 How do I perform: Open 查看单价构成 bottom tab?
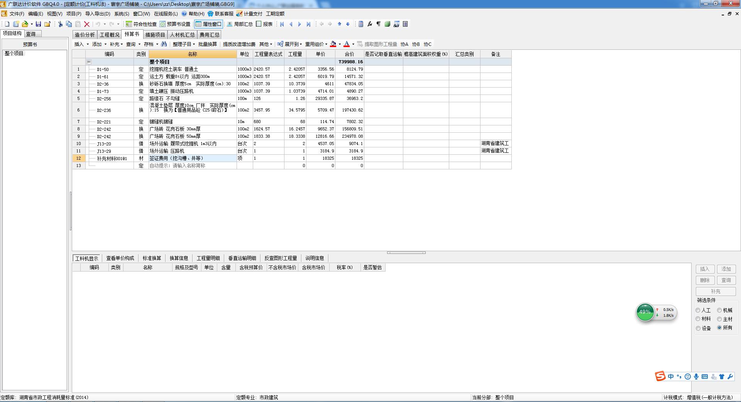[120, 258]
